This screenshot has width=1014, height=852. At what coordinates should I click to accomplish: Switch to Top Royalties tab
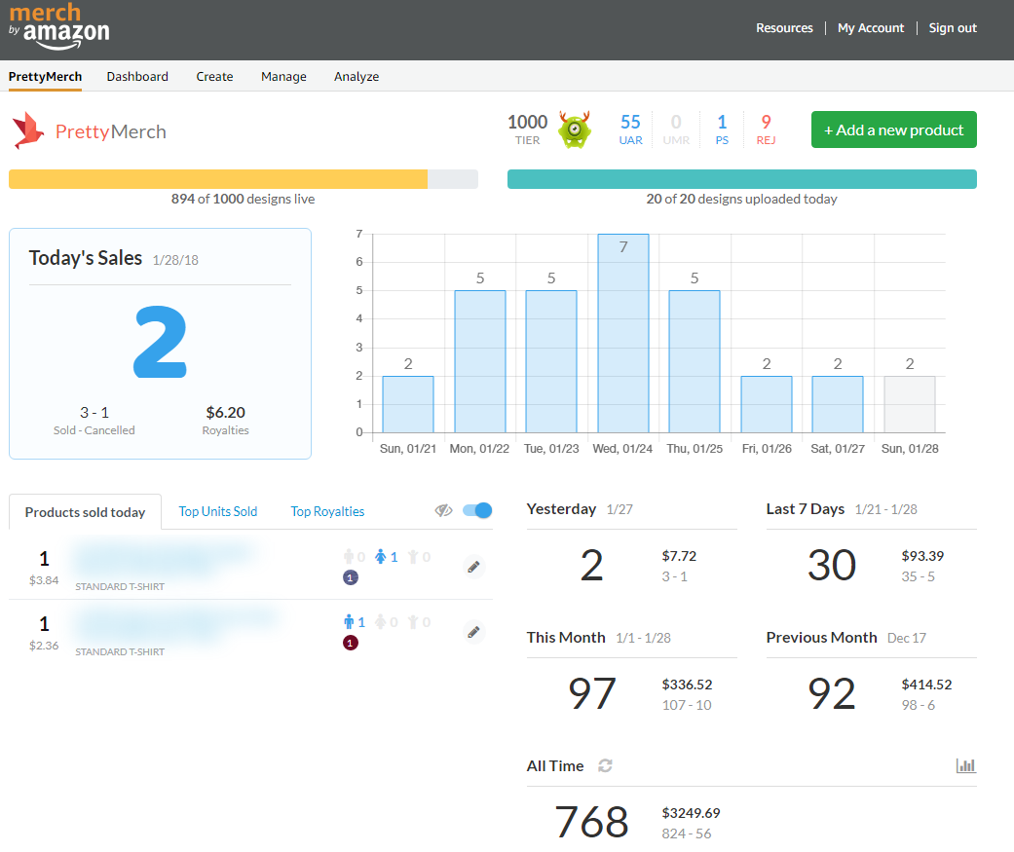(x=327, y=511)
